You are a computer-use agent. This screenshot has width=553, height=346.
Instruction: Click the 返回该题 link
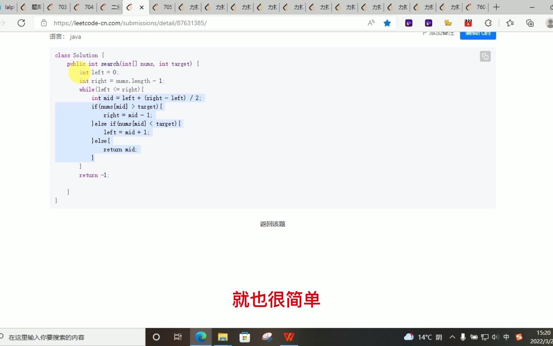[272, 224]
